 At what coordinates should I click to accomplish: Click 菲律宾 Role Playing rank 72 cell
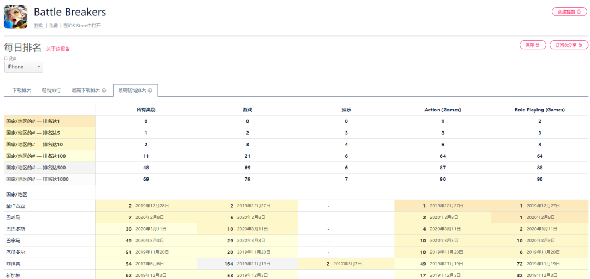(x=540, y=264)
